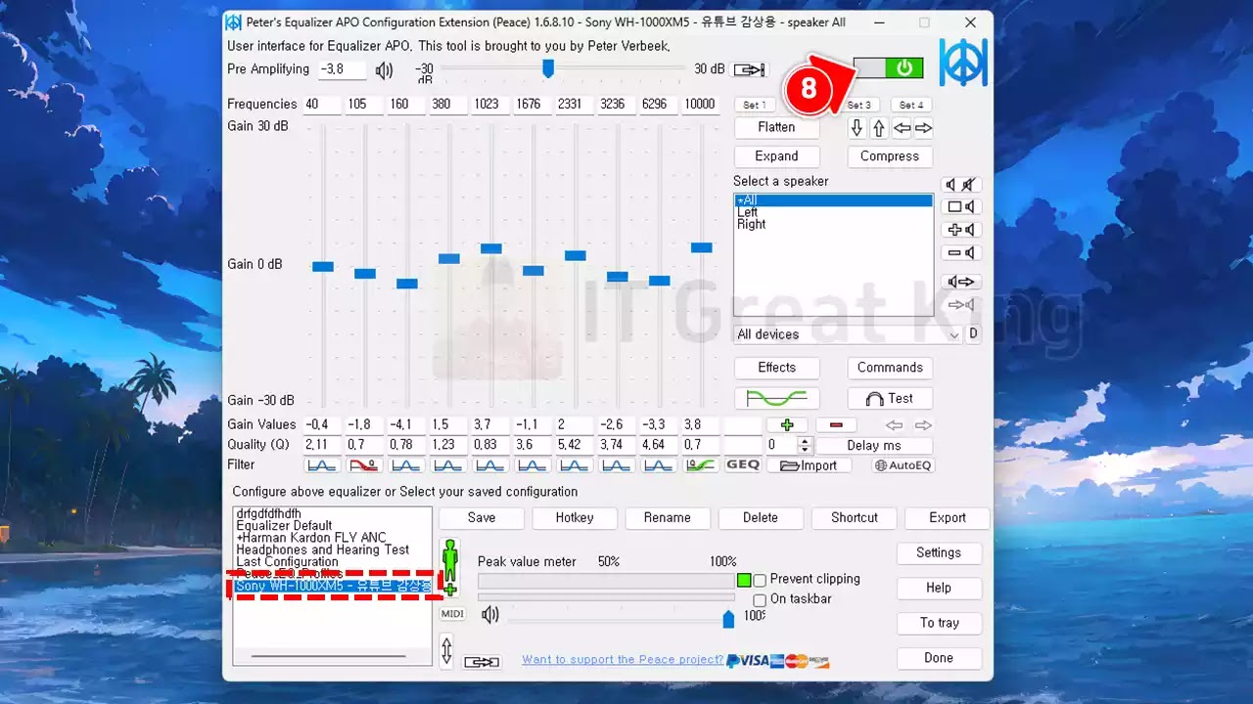Click the Delay ms button
The height and width of the screenshot is (704, 1253).
[874, 445]
